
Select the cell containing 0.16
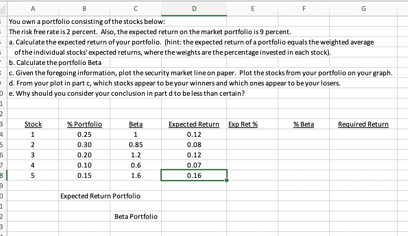pos(194,175)
